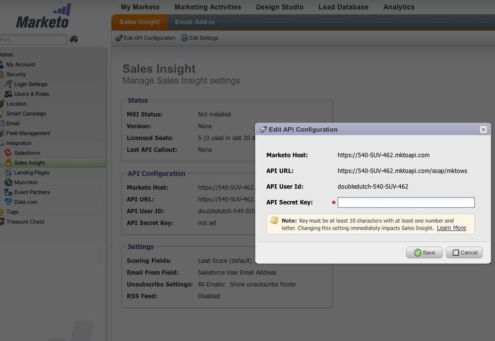Click 'Lead Score (default)' scoring fields value

pyautogui.click(x=225, y=261)
